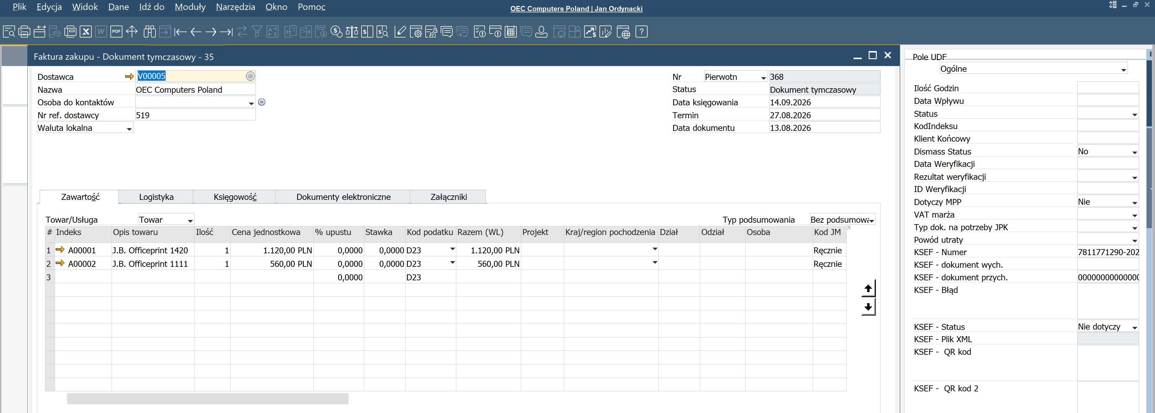Image resolution: width=1155 pixels, height=413 pixels.
Task: Jump to last data record
Action: coord(226,32)
